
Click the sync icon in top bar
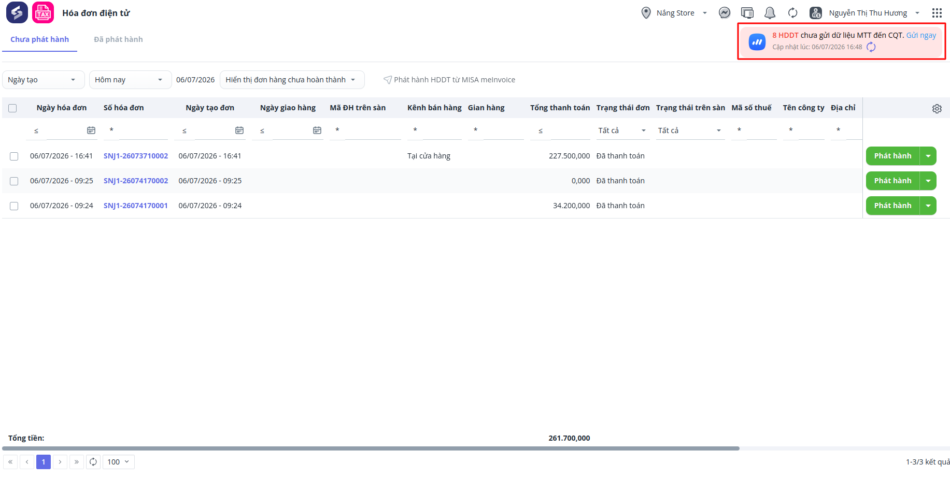click(x=792, y=13)
